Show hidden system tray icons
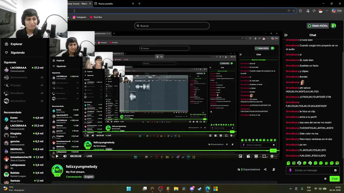This screenshot has height=193, width=344. [x=291, y=189]
